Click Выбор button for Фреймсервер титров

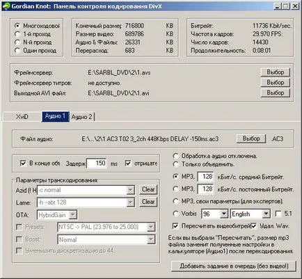click(x=276, y=82)
